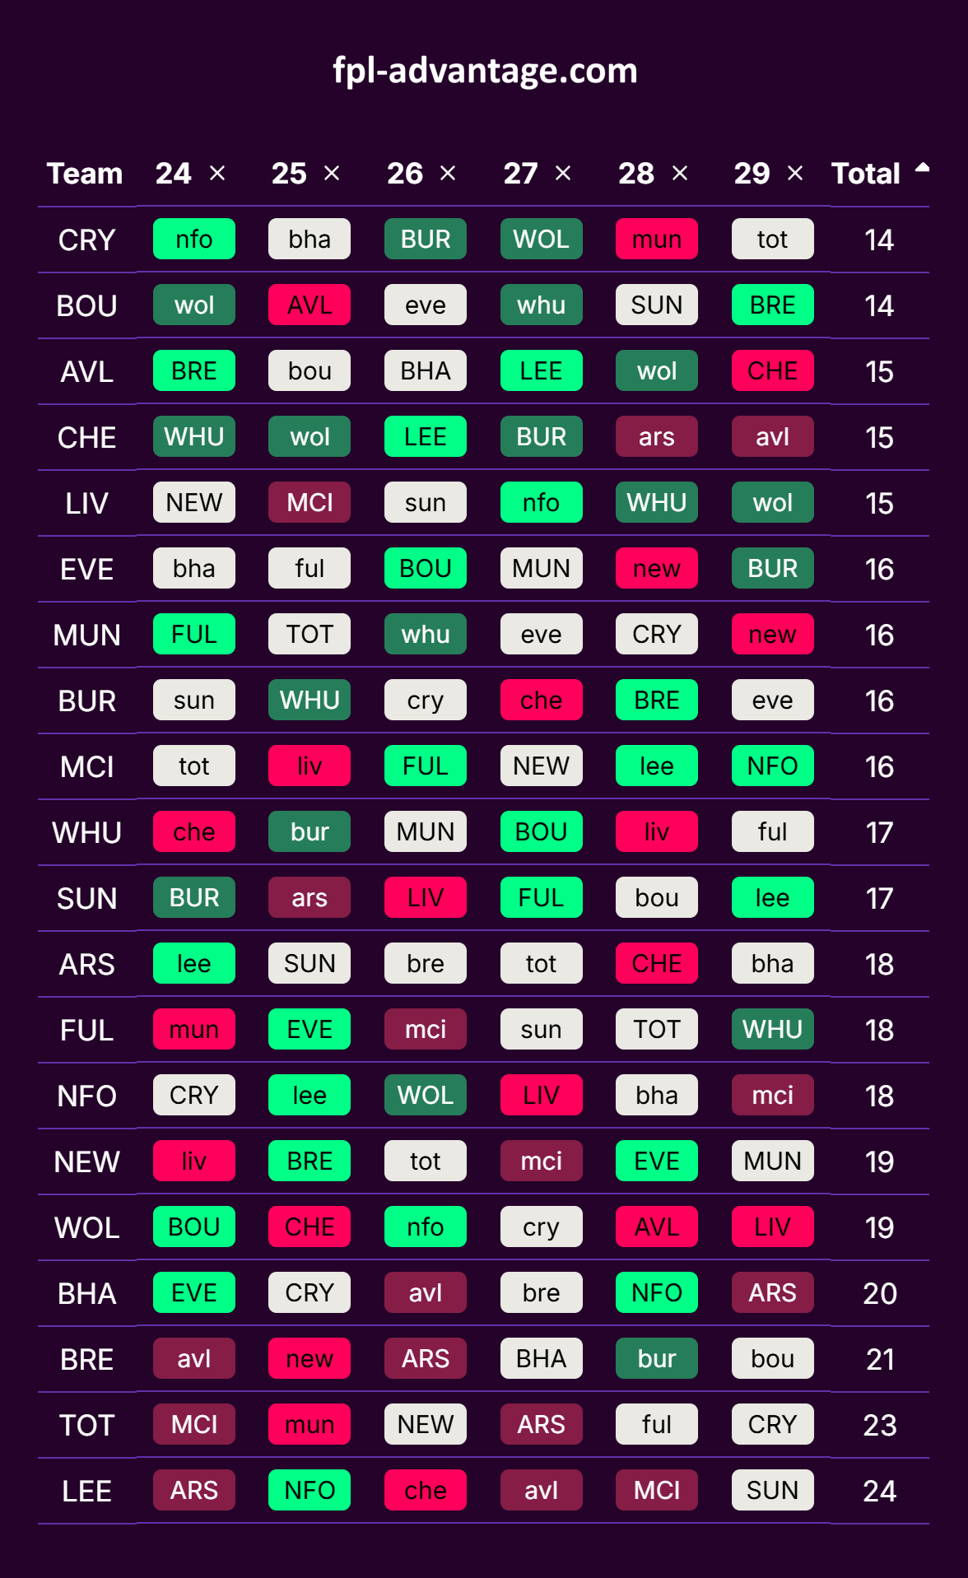Click Crystal Palace's pink mun fixture in gameweek 28
968x1578 pixels.
point(656,240)
